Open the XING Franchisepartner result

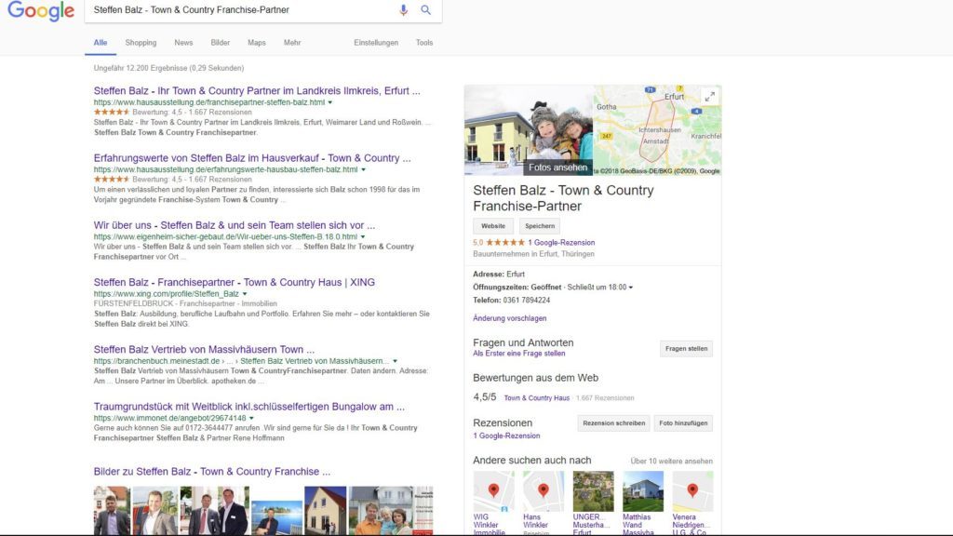234,282
